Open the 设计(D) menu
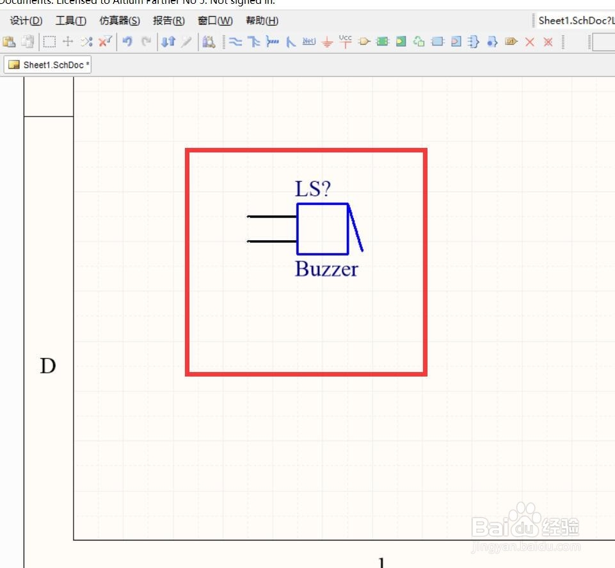 pos(26,20)
